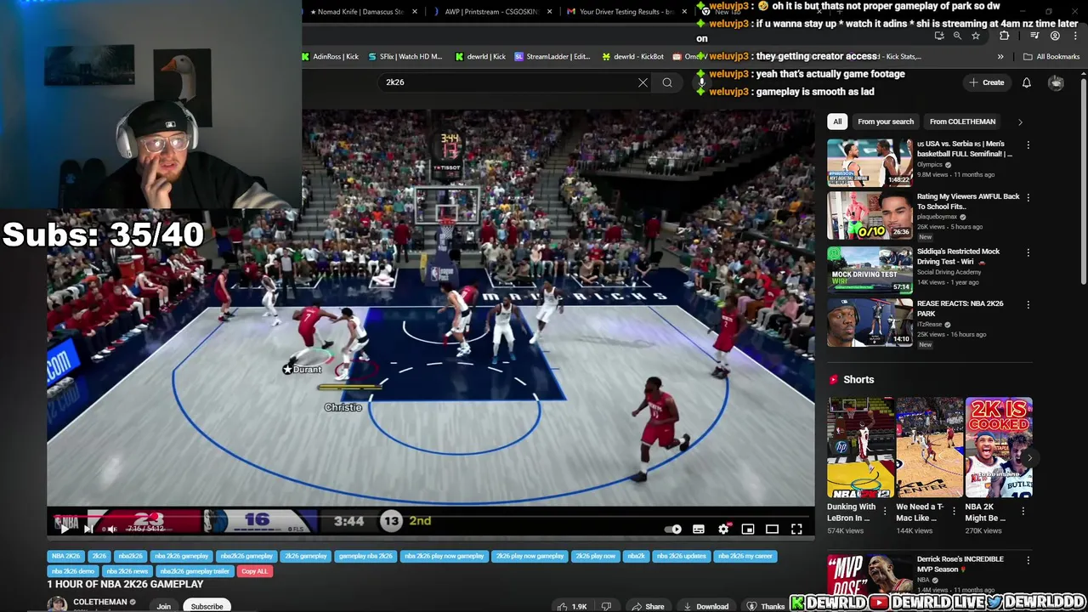Download the video

(x=706, y=606)
